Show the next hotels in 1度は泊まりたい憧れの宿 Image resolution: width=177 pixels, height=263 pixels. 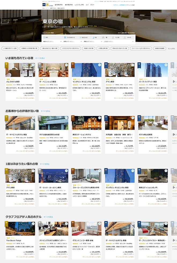[x=174, y=187]
